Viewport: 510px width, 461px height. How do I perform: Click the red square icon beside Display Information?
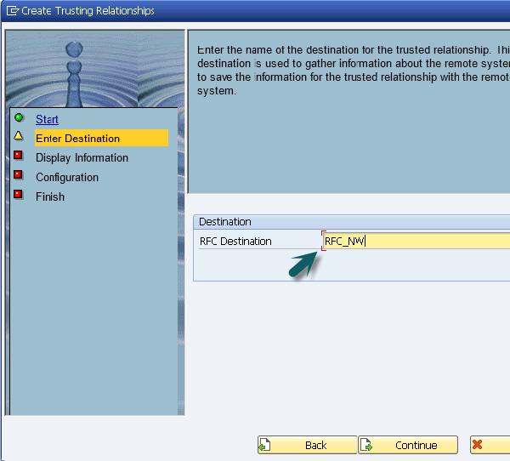18,156
